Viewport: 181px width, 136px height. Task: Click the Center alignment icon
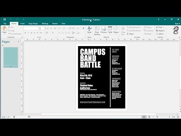click(63, 33)
